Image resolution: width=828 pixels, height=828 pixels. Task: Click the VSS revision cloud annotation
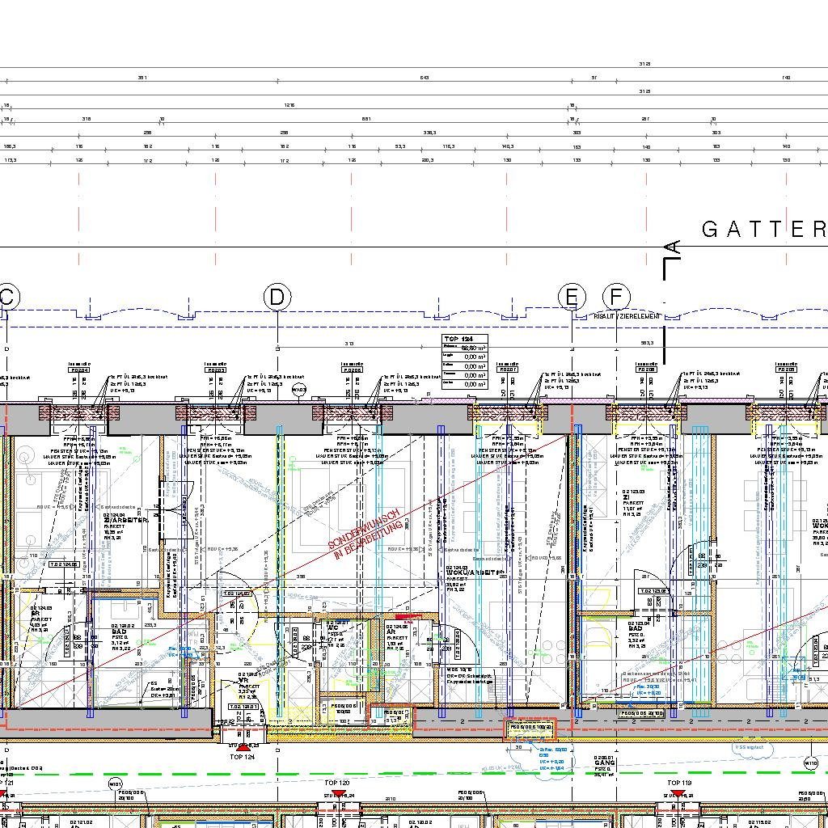pyautogui.click(x=750, y=749)
